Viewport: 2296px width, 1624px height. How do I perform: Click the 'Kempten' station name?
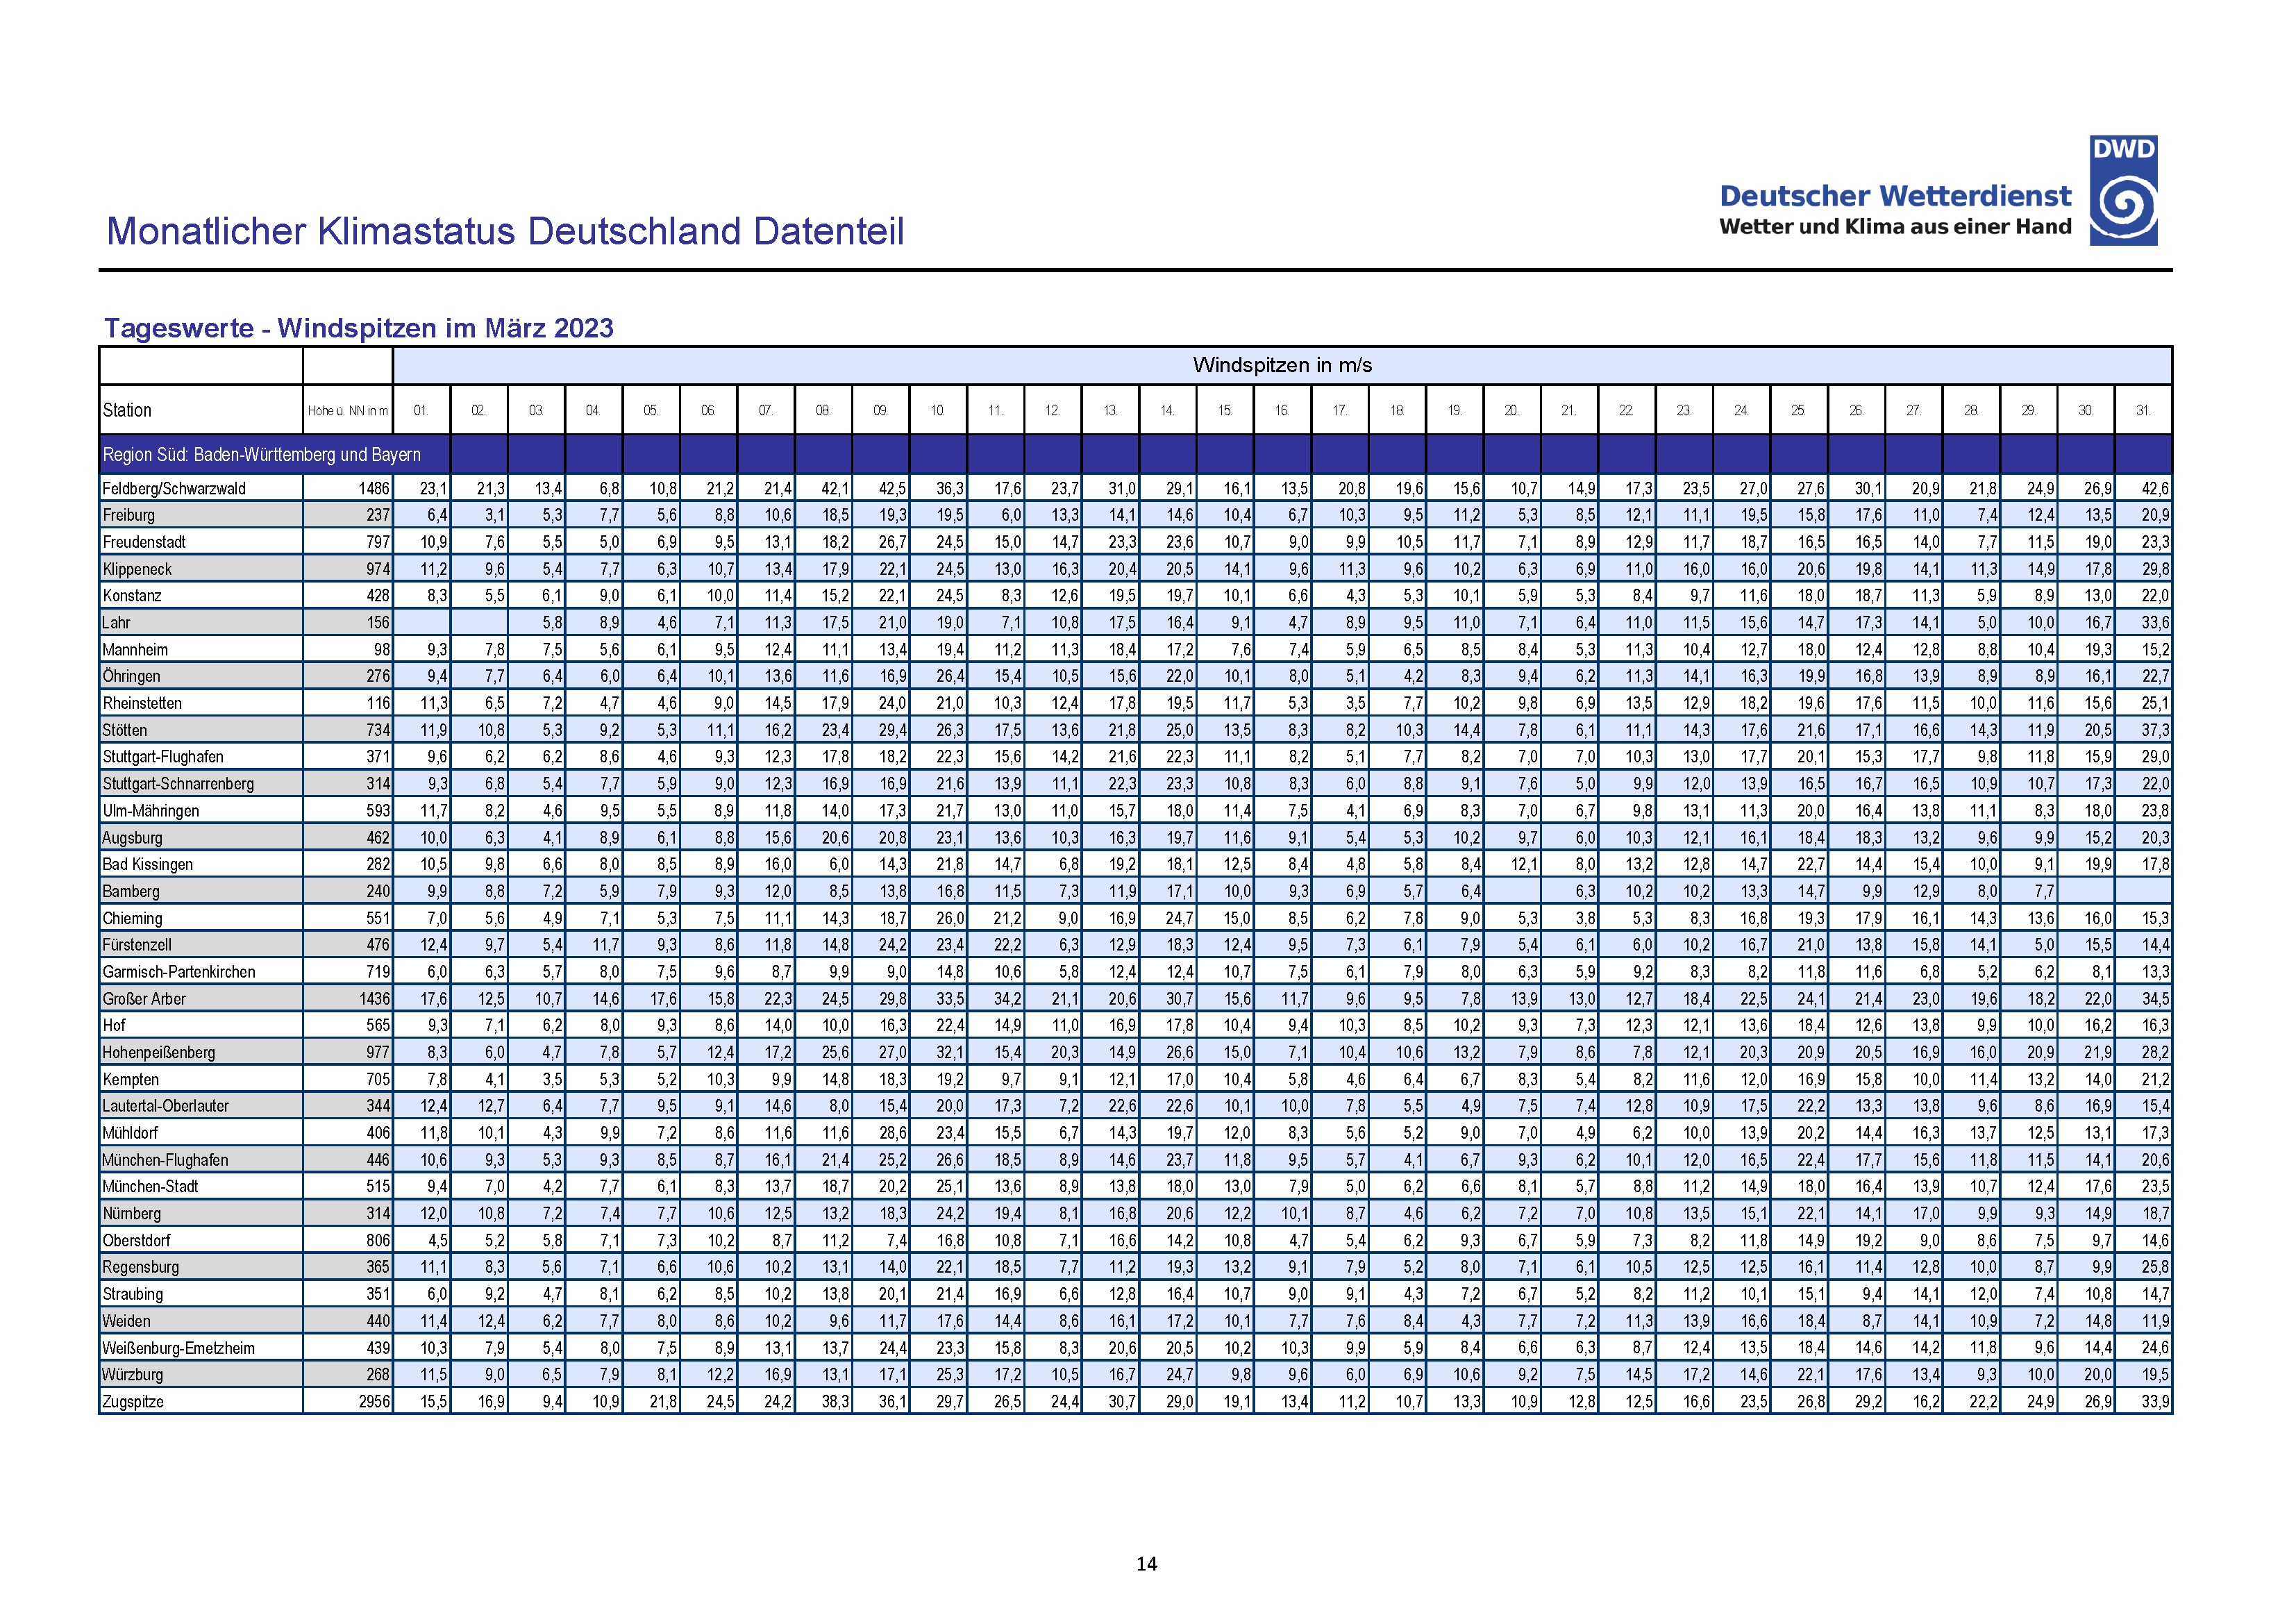[x=131, y=1079]
